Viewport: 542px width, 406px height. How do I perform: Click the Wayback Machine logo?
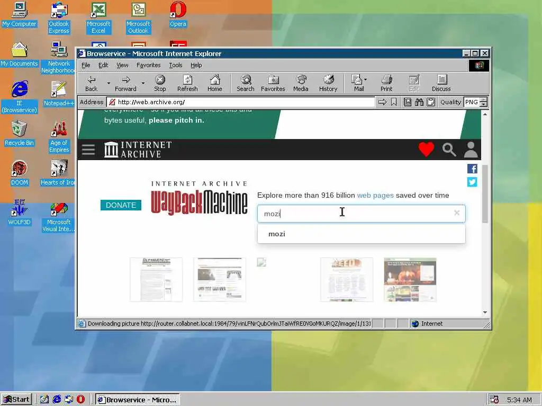click(199, 199)
